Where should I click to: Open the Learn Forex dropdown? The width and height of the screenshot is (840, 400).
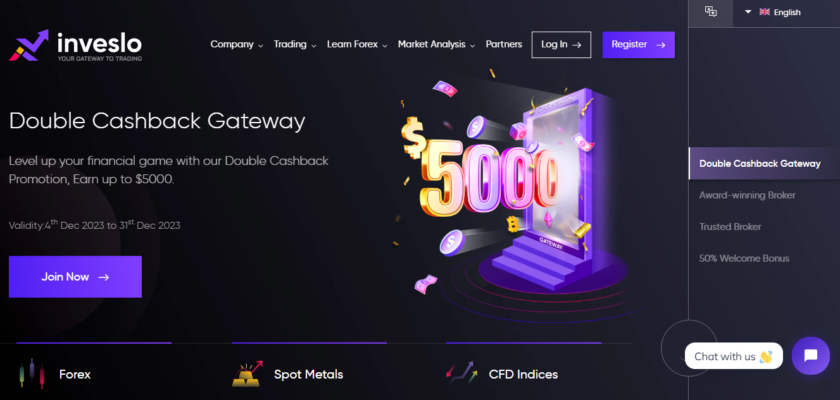(357, 44)
